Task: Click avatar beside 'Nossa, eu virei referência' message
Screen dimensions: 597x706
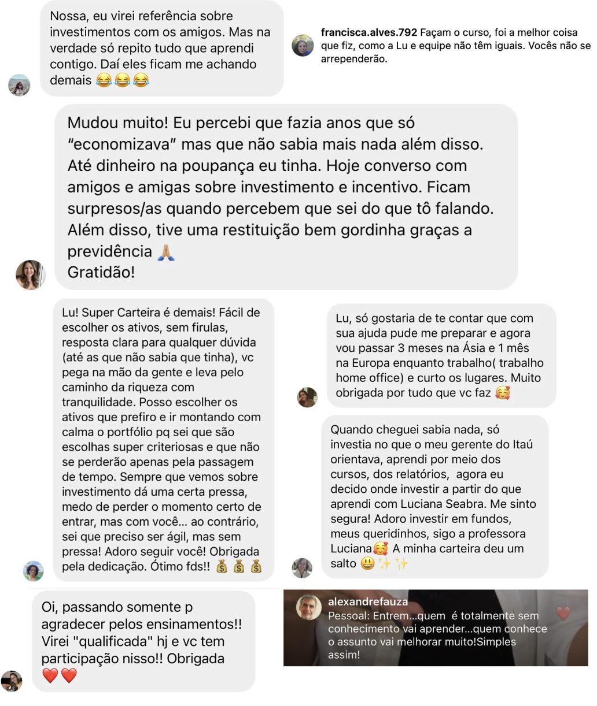Action: (19, 85)
